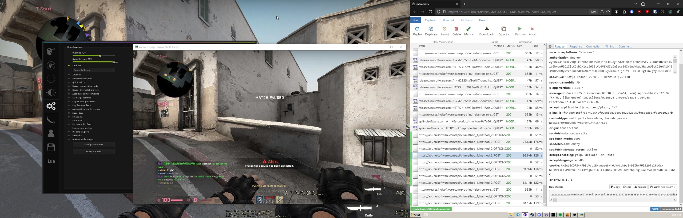
Task: Open the CS:GO game icon in taskbar
Action: coord(567,215)
